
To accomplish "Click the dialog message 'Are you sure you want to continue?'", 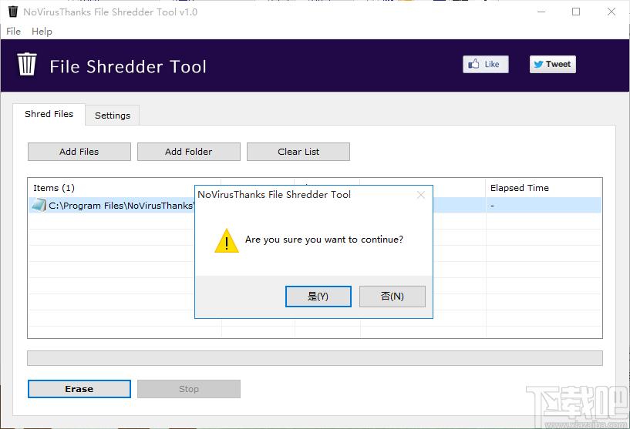I will 324,240.
